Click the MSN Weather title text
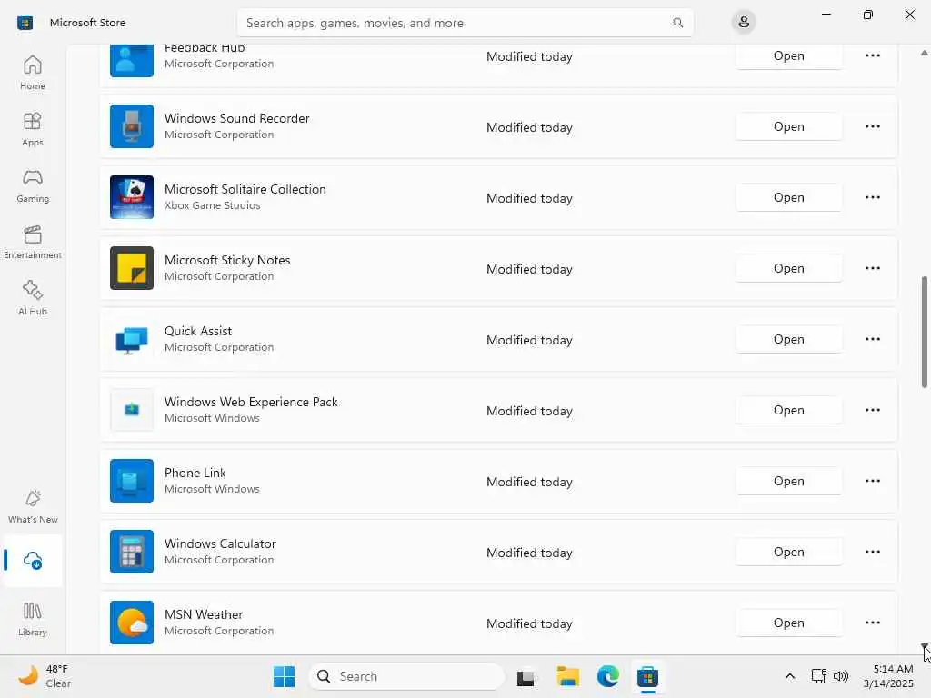The height and width of the screenshot is (698, 931). pos(204,614)
